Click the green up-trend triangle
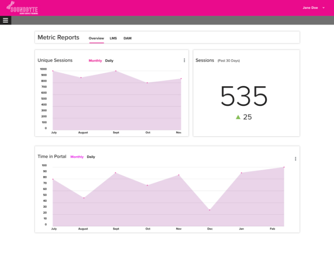 click(238, 117)
